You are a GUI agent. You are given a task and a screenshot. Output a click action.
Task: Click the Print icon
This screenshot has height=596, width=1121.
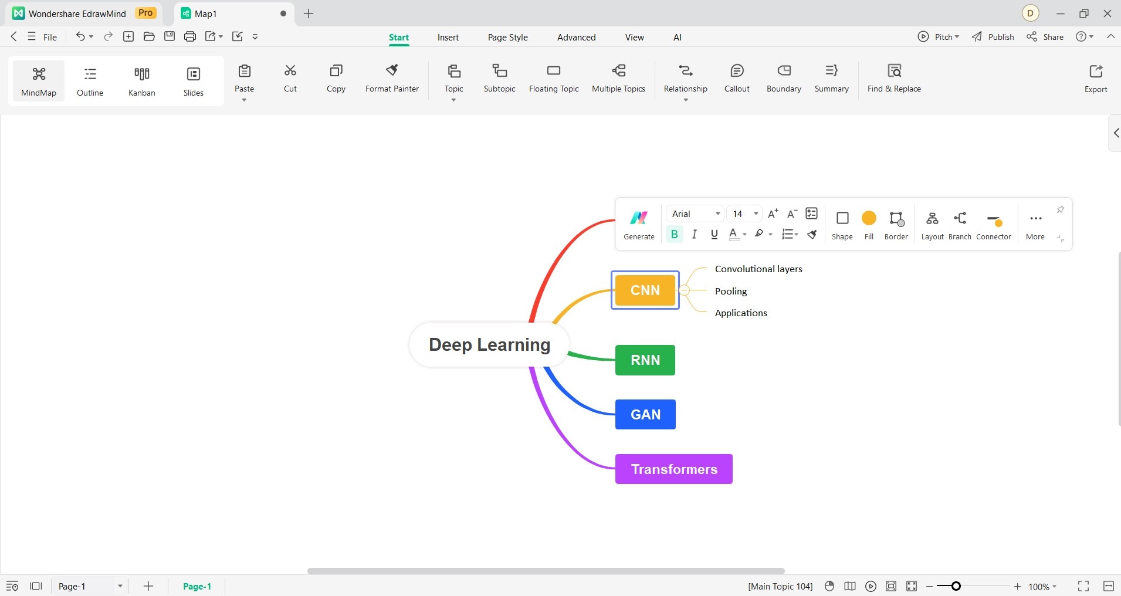click(x=190, y=36)
